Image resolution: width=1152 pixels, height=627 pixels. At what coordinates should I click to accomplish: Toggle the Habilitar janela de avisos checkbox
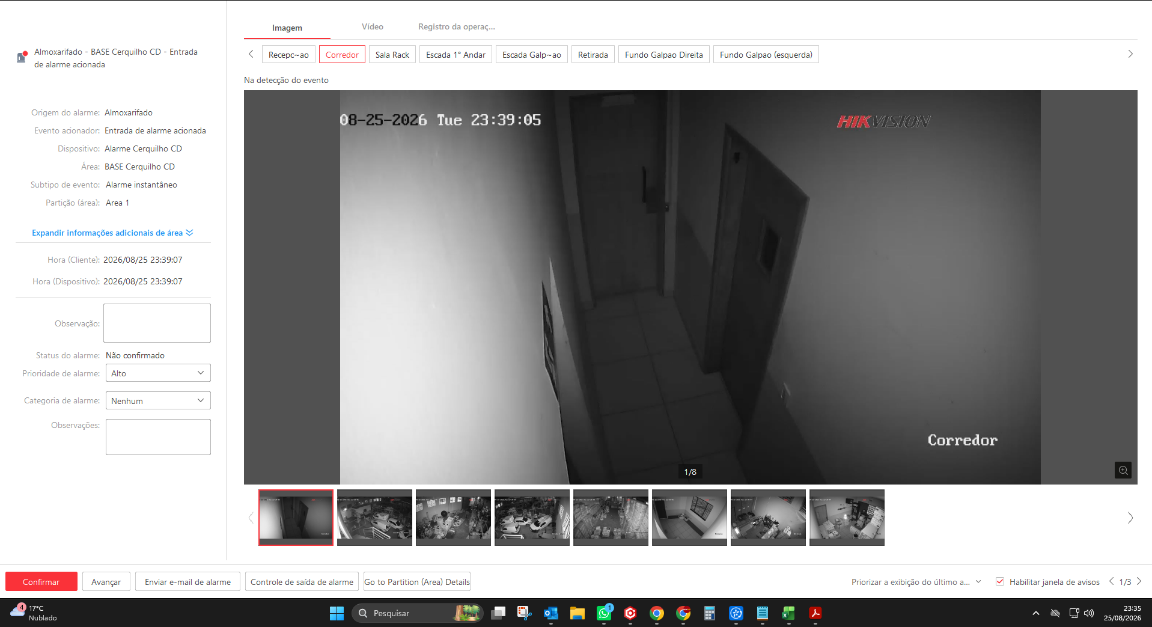(1000, 581)
